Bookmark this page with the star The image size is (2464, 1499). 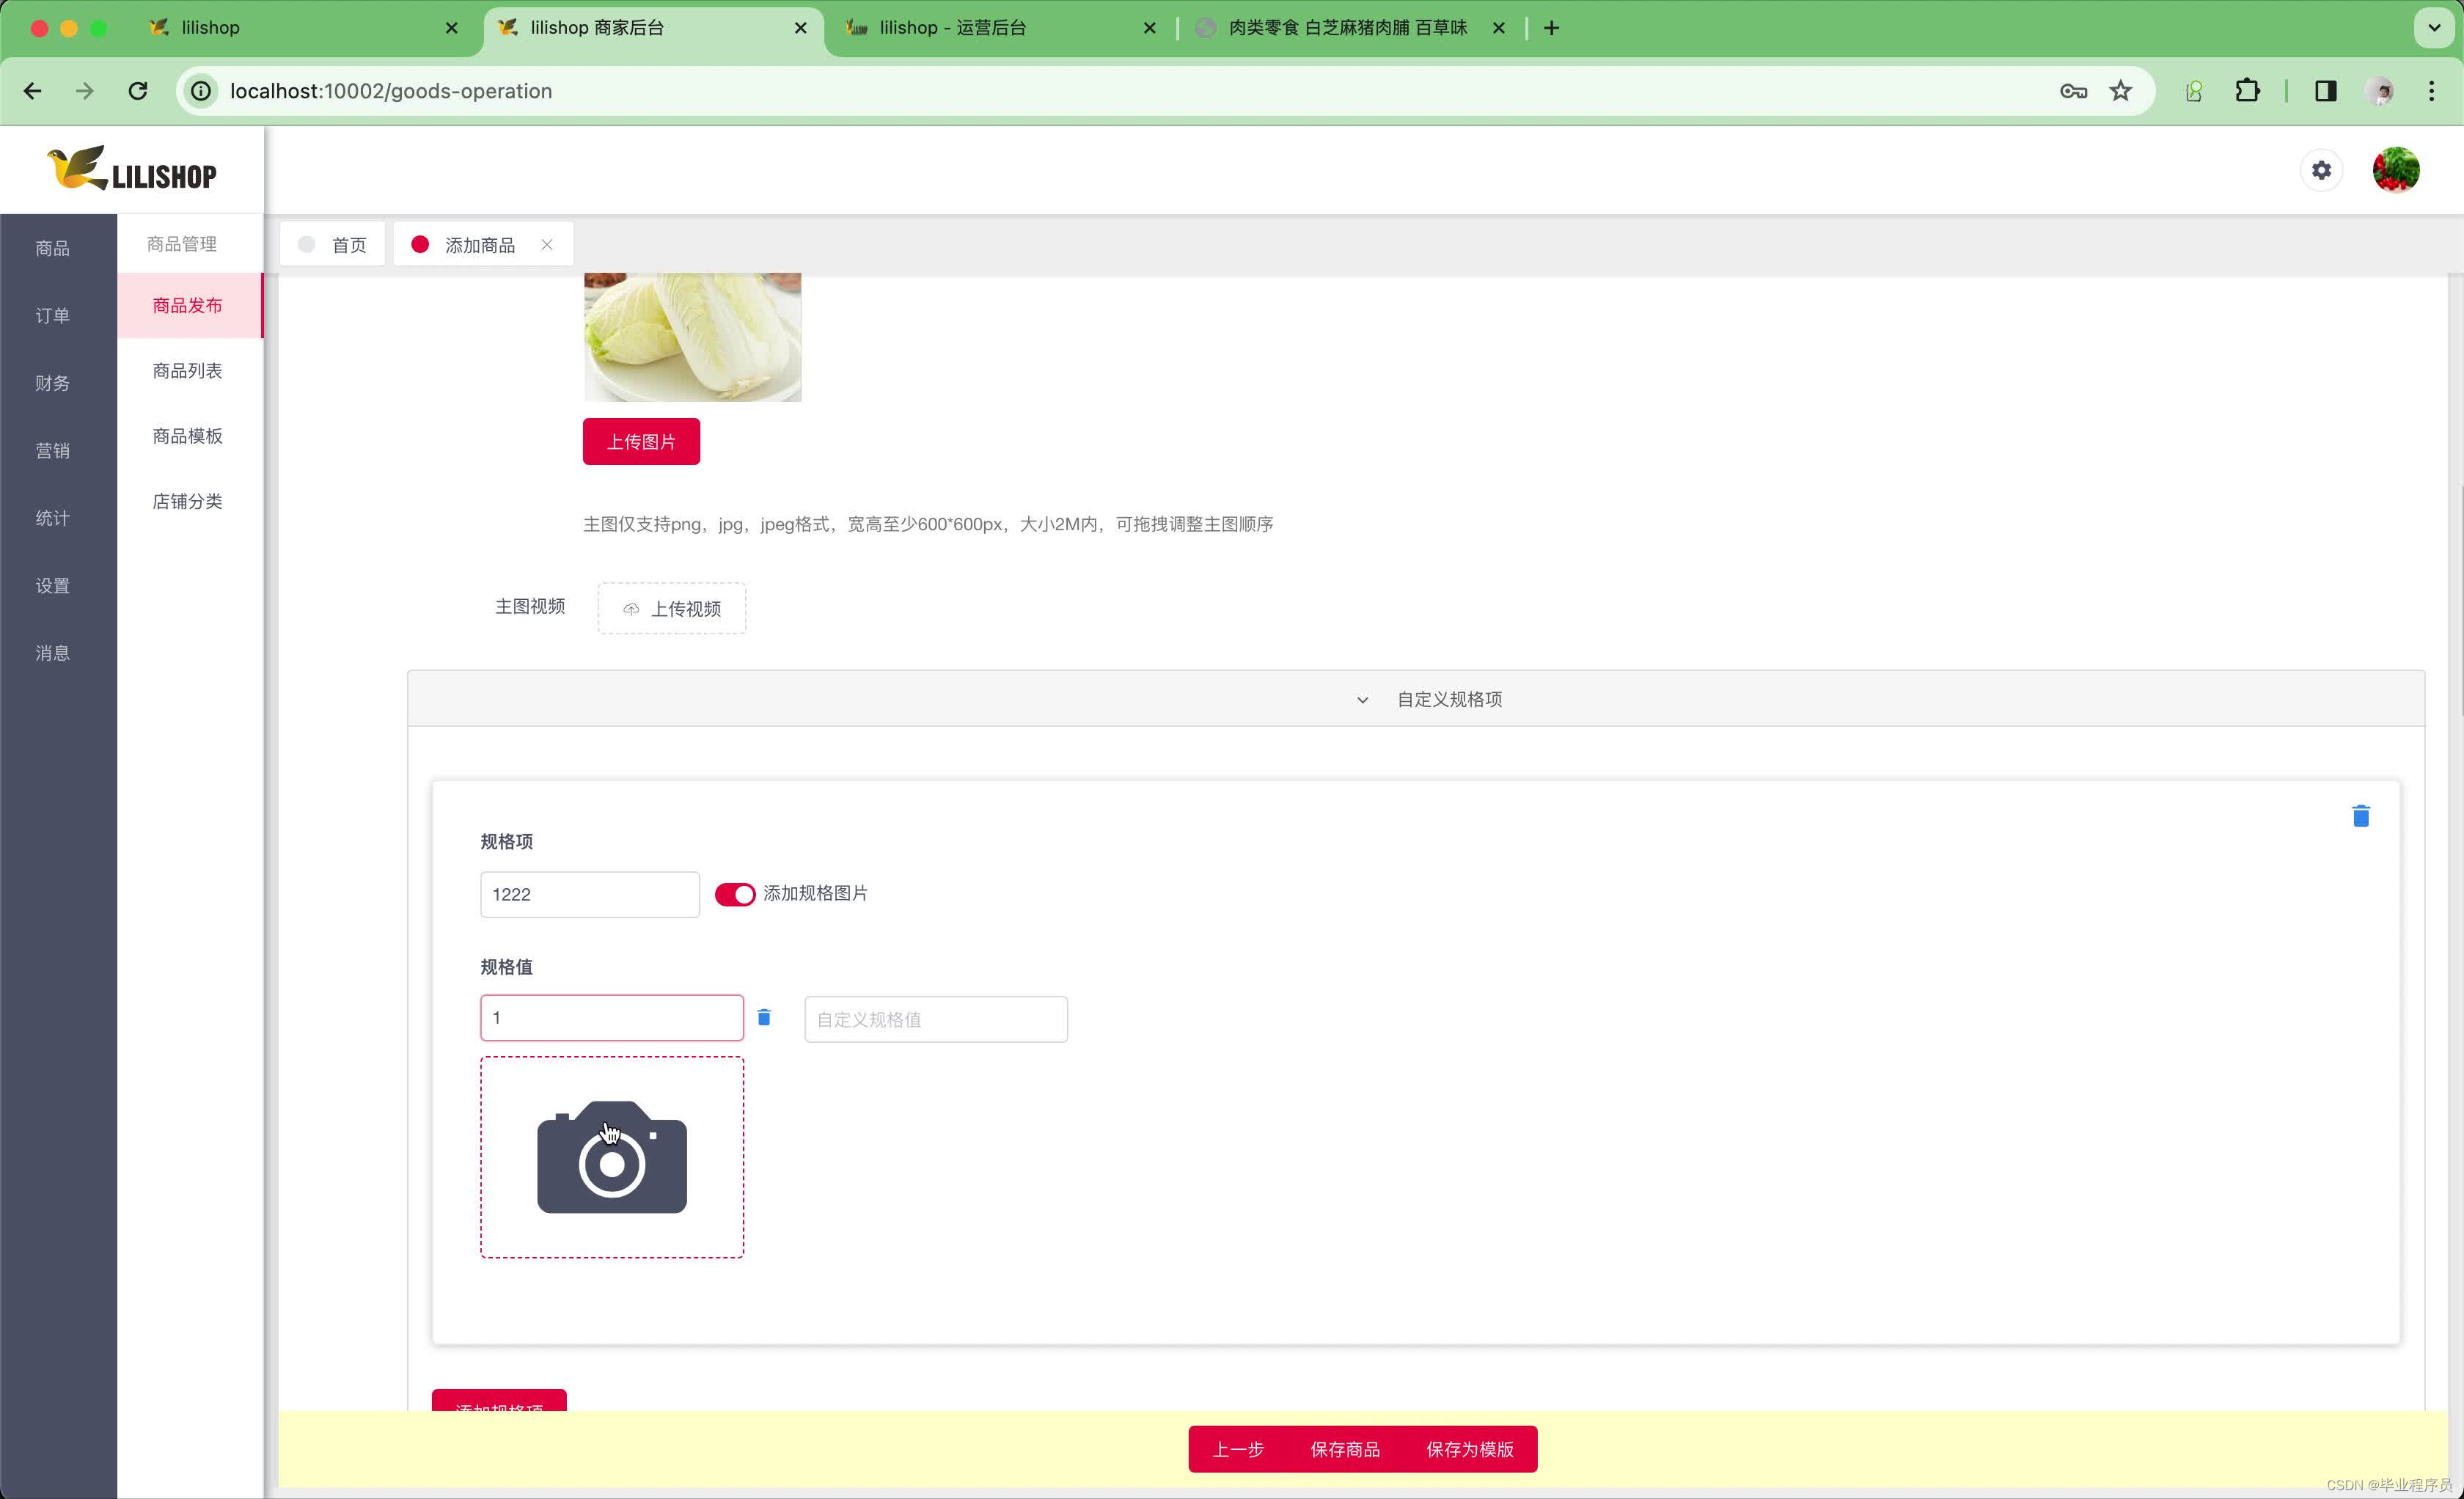pos(2121,91)
